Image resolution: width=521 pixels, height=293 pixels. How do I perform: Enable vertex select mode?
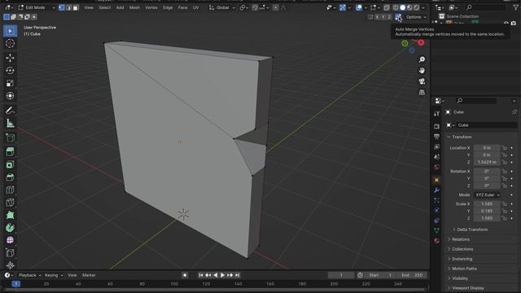point(62,7)
